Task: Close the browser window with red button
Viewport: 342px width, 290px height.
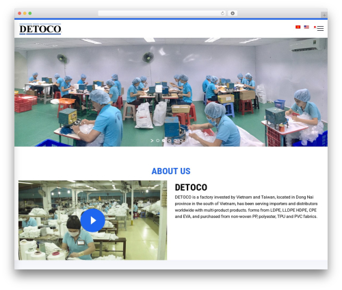Action: [x=20, y=13]
